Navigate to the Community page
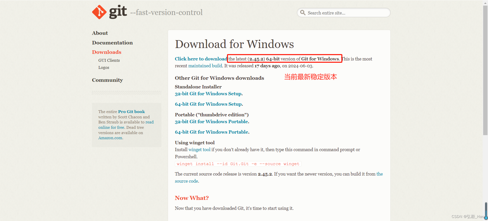488x221 pixels. [x=107, y=80]
